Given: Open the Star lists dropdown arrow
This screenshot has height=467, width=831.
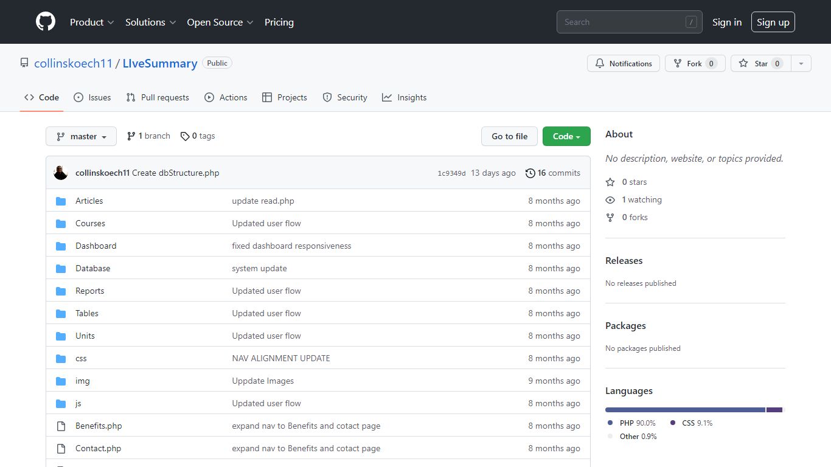Looking at the screenshot, I should click(801, 63).
